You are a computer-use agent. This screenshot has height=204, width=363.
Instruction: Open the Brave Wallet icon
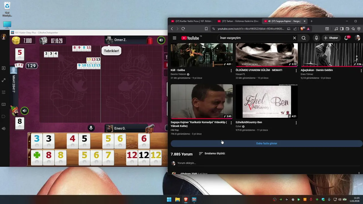[x=347, y=29]
